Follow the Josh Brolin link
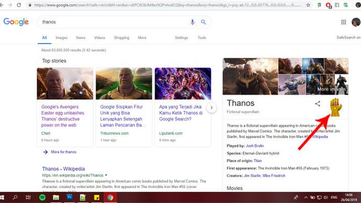Screen dimensions: 361x203 (255, 146)
